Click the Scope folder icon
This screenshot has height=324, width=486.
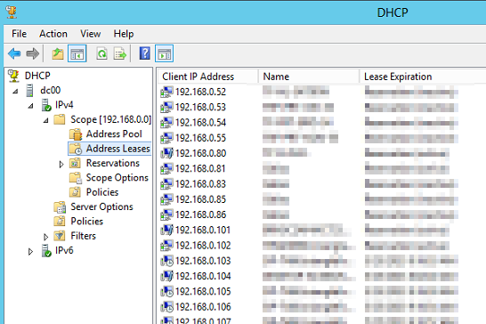(60, 119)
